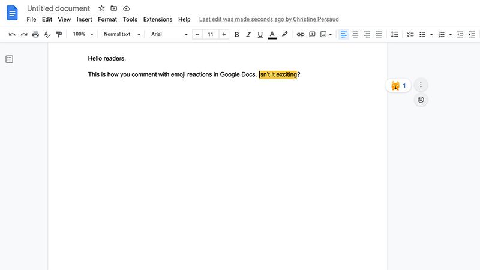Open line and paragraph spacing
Viewport: 480px width, 270px height.
pyautogui.click(x=394, y=34)
